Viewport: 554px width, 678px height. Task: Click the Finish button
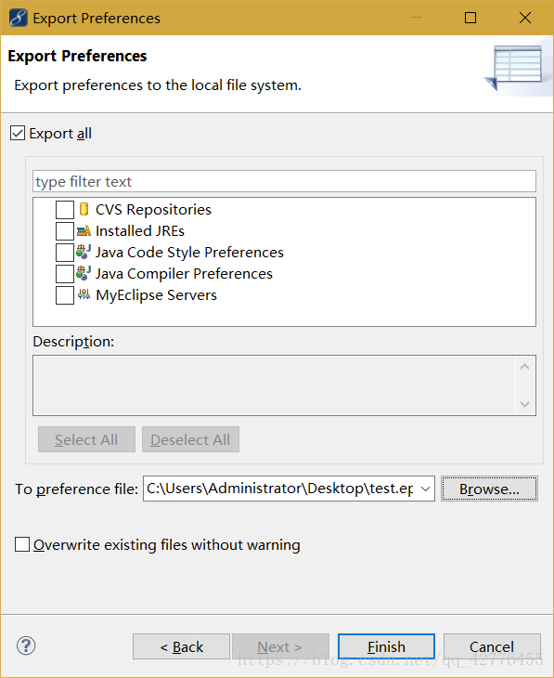(386, 646)
